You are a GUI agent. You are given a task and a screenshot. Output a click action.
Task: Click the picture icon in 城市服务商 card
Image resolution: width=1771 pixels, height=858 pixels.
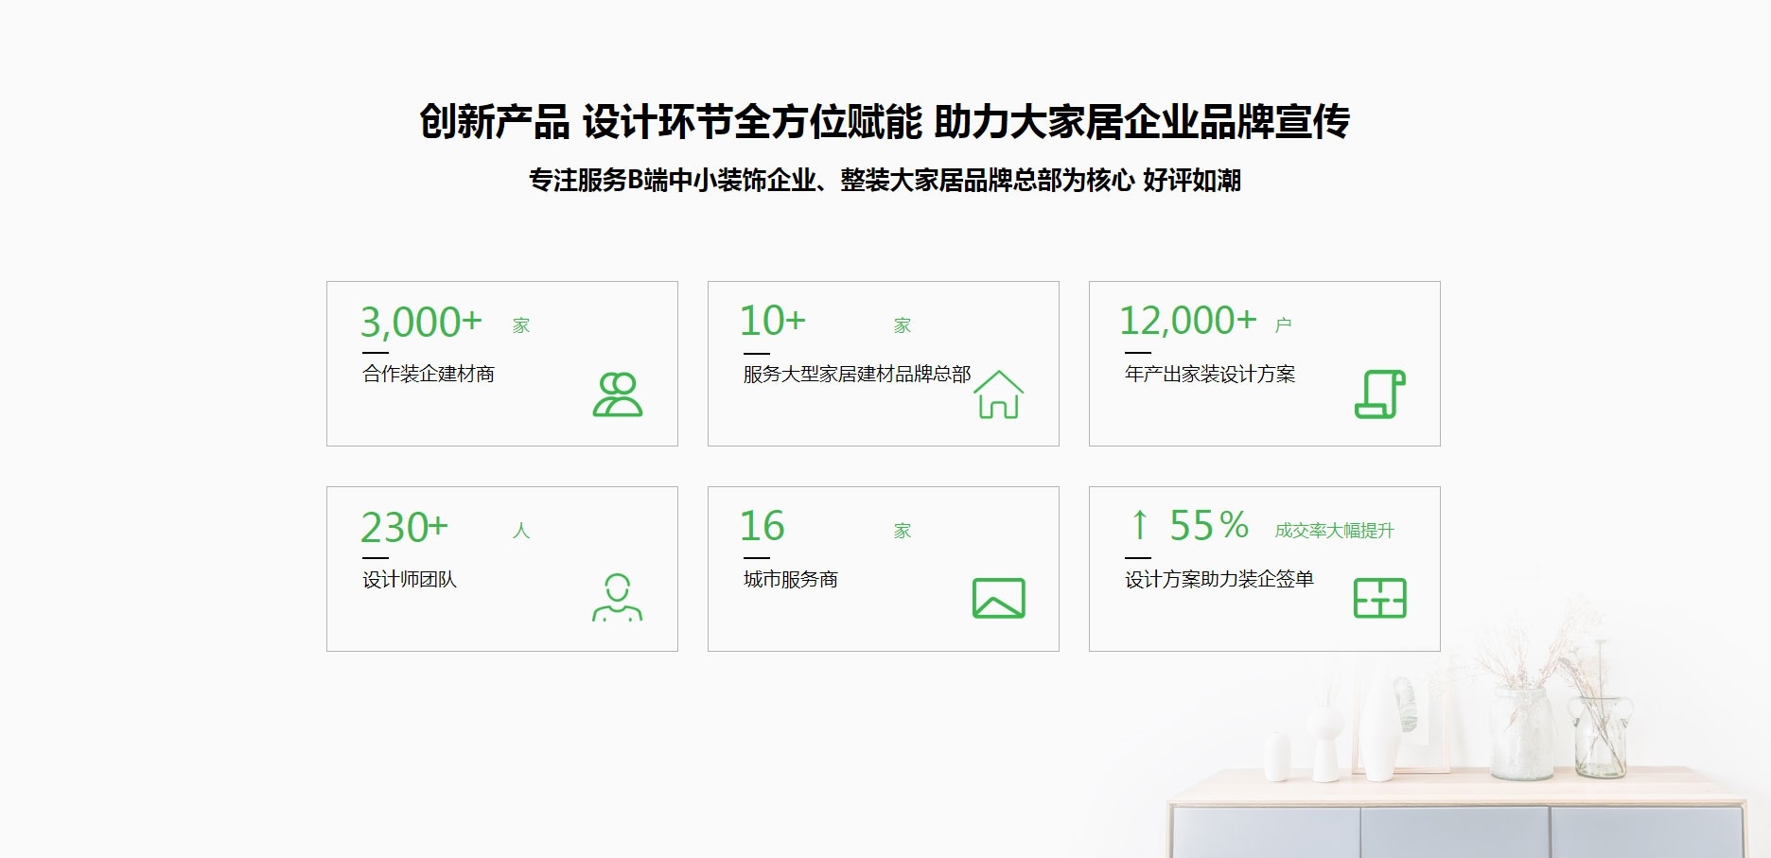tap(999, 598)
